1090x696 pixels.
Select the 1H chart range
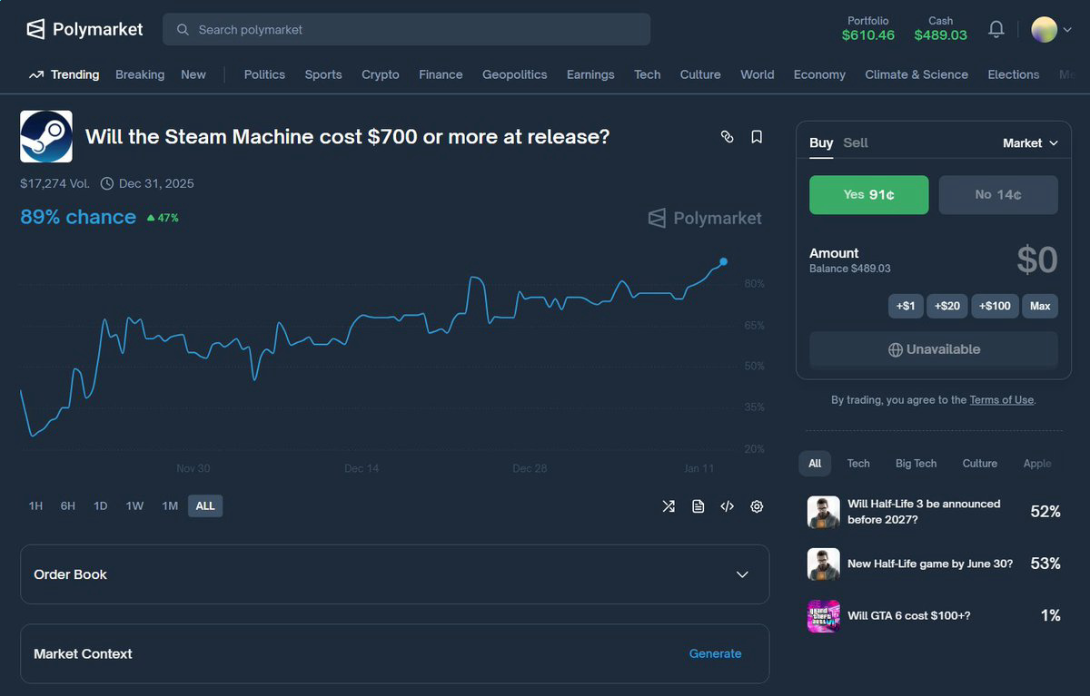point(35,506)
